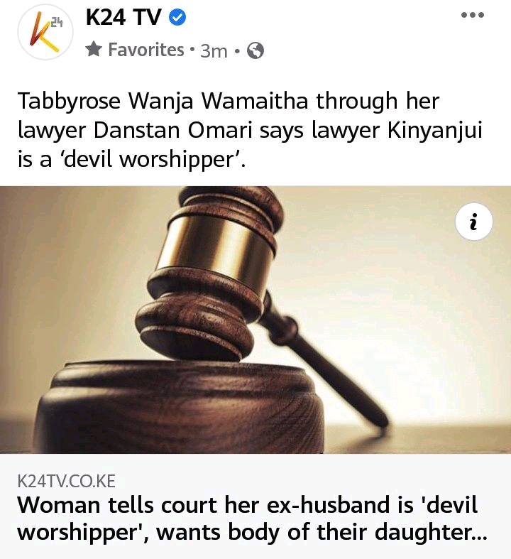511x559 pixels.
Task: Click the K24TV.CO.KE domain label
Action: click(x=66, y=482)
